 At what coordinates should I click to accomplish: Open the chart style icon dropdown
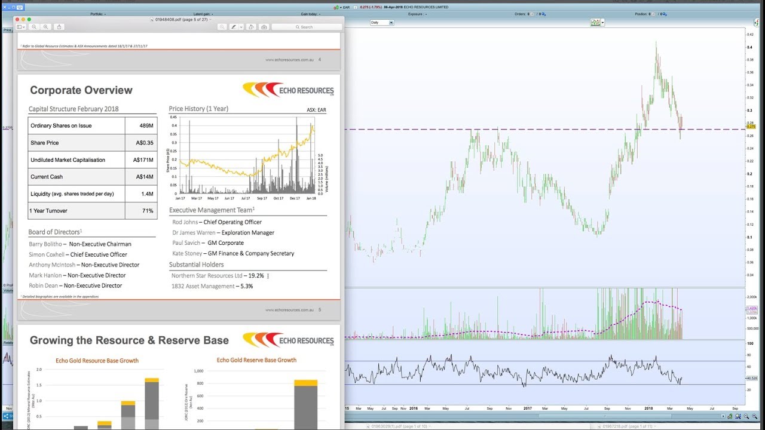click(603, 23)
